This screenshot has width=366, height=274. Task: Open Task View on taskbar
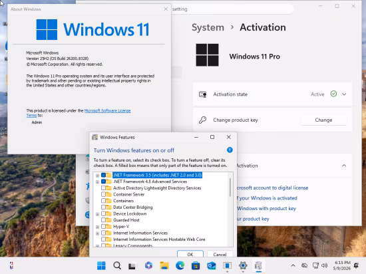pos(132,265)
